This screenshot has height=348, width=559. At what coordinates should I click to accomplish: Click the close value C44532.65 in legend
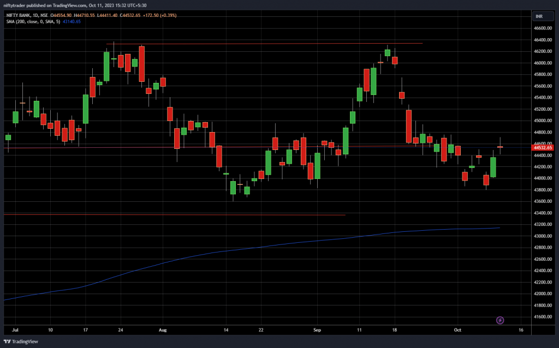[x=130, y=15]
